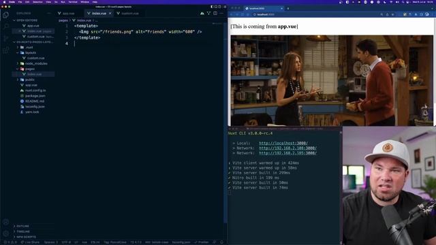Open the Apple menu
Screen dimensions: 436x245
[x=5, y=2]
